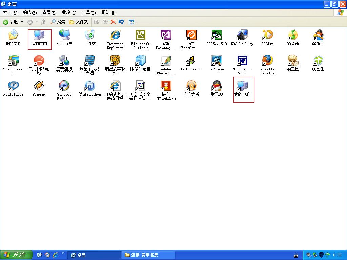The image size is (347, 260).
Task: Toggle the 文件夹 folders pane button
Action: coord(79,22)
